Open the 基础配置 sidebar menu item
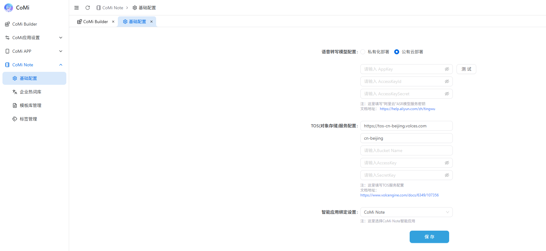This screenshot has width=546, height=251. (x=34, y=78)
